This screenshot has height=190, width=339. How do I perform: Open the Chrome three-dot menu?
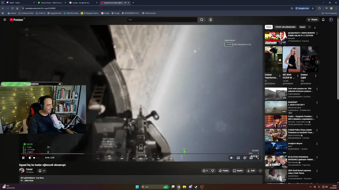click(x=336, y=8)
